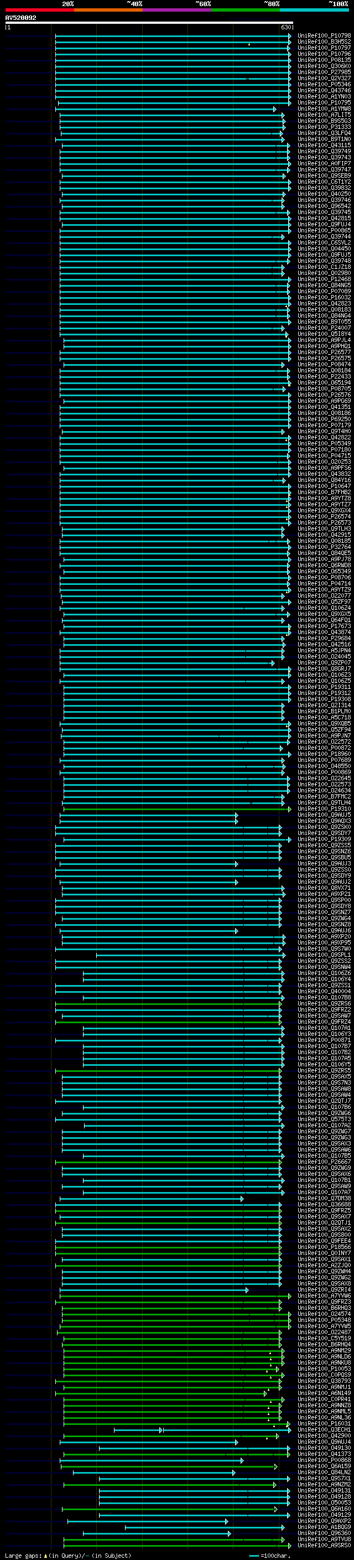Select the UniRef100_P16032 label
Image resolution: width=354 pixels, height=1560 pixels.
click(x=324, y=297)
